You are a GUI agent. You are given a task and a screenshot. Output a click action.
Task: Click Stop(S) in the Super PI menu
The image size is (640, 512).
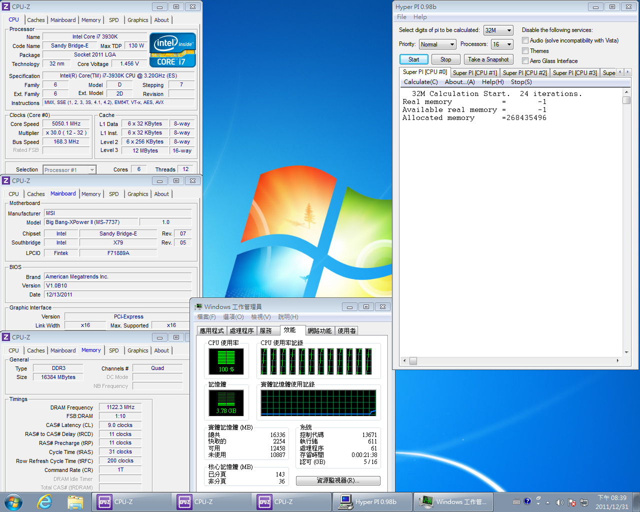(521, 82)
